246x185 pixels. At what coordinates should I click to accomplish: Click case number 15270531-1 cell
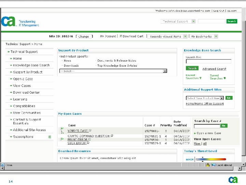(x=152, y=136)
